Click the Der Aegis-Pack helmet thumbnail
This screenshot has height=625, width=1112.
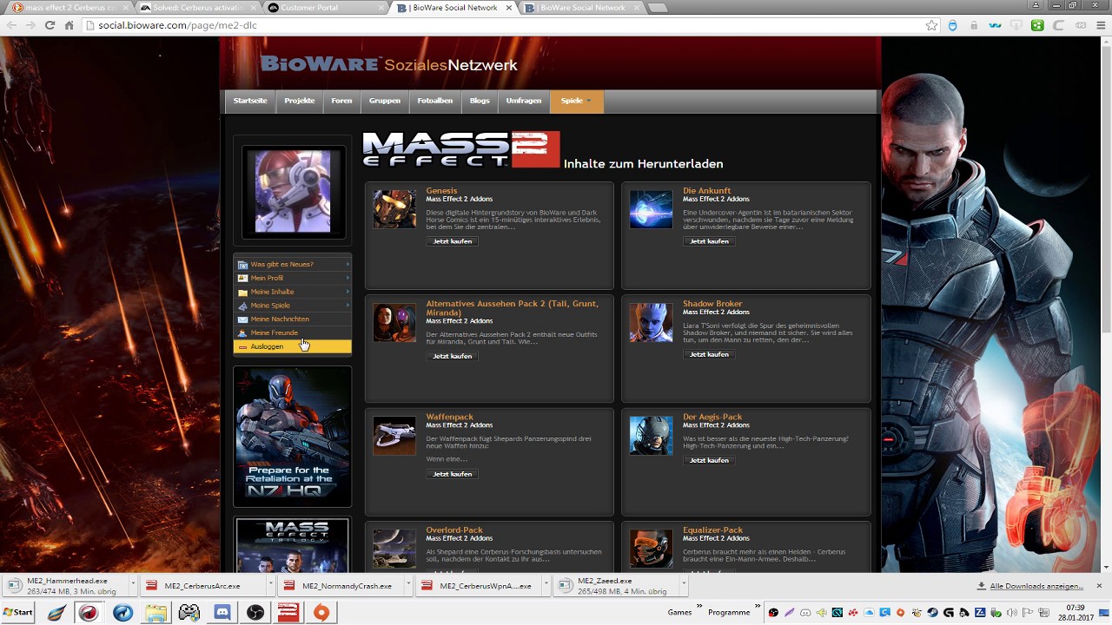(651, 436)
